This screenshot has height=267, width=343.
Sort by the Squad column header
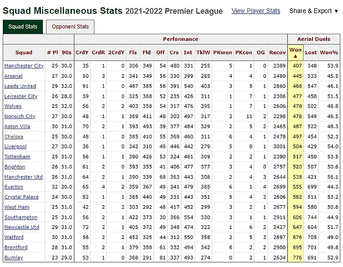[24, 53]
